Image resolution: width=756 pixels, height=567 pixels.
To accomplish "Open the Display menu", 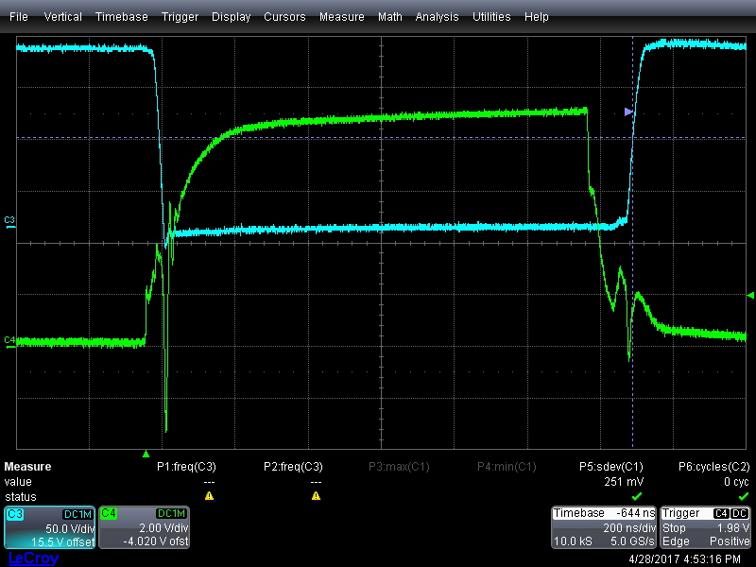I will point(231,17).
